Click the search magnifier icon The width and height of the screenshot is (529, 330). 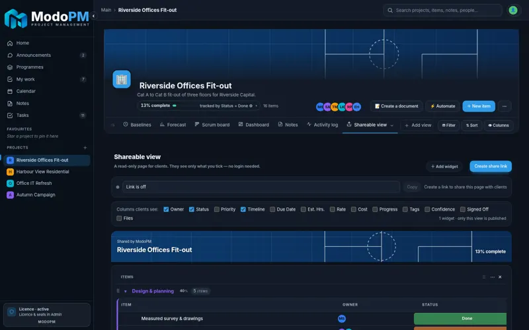click(390, 11)
